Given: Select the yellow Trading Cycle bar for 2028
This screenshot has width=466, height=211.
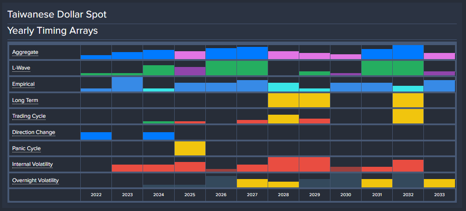Looking at the screenshot, I should [283, 119].
